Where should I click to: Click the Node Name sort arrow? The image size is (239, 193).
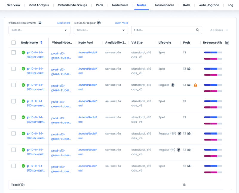[41, 43]
